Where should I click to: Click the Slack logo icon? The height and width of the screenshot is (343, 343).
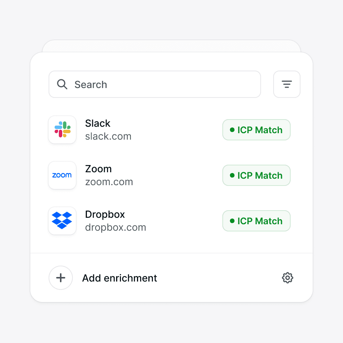coord(62,130)
